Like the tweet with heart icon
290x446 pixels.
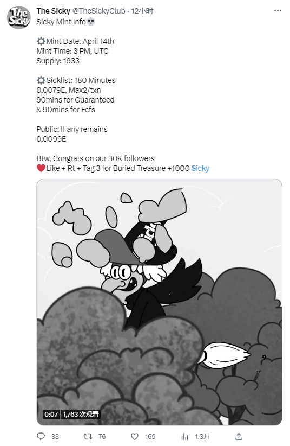click(x=135, y=436)
